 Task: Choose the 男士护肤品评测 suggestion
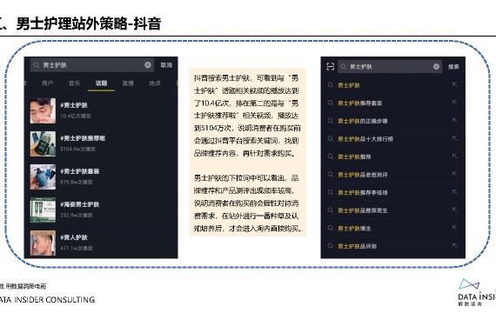357,246
